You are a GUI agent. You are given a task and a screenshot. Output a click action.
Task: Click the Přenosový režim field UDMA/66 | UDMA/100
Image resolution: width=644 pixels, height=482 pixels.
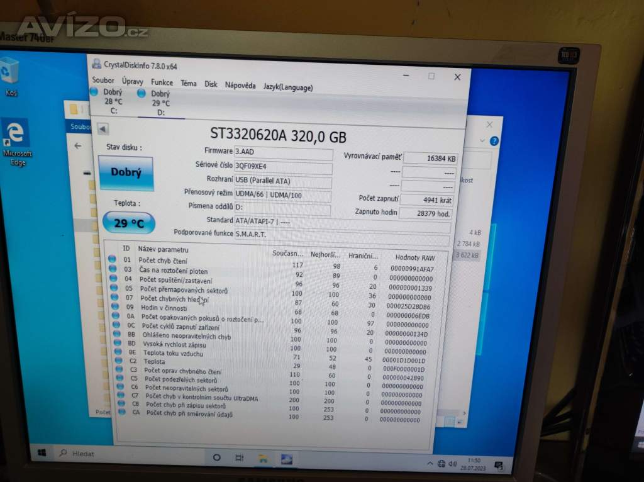282,196
